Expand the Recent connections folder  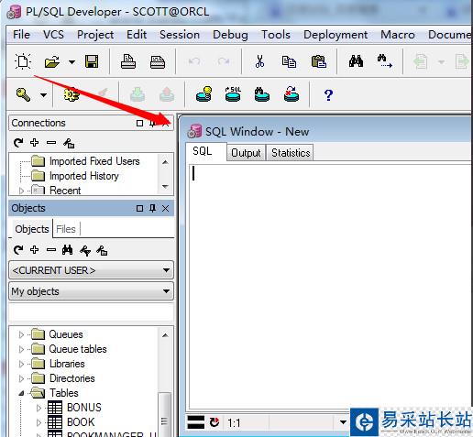pos(21,191)
